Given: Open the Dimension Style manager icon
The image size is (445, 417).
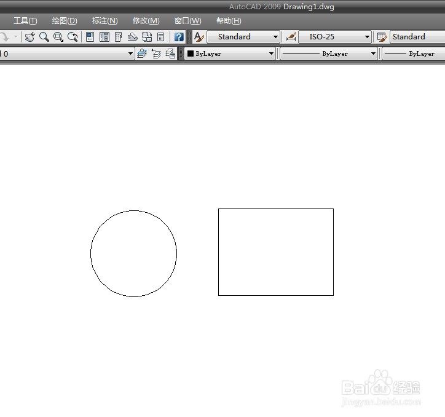Looking at the screenshot, I should (291, 37).
